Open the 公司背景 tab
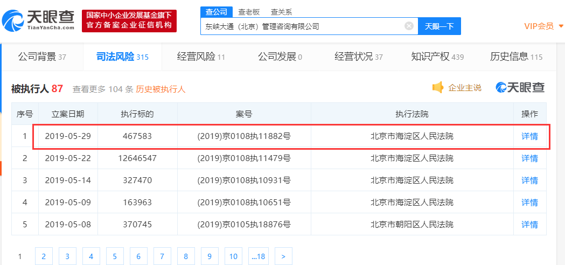The image size is (565, 265). [x=42, y=57]
